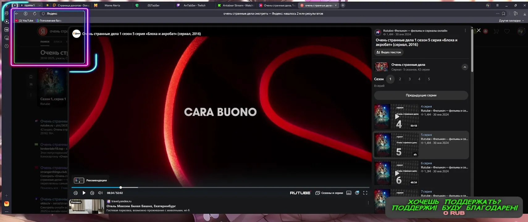Toggle subtitles in the video player
528x222 pixels.
[x=349, y=193]
